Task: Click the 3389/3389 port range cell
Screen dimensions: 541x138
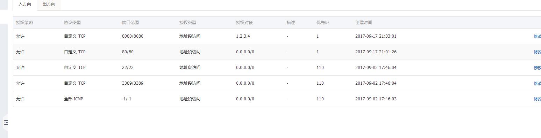Action: point(133,83)
